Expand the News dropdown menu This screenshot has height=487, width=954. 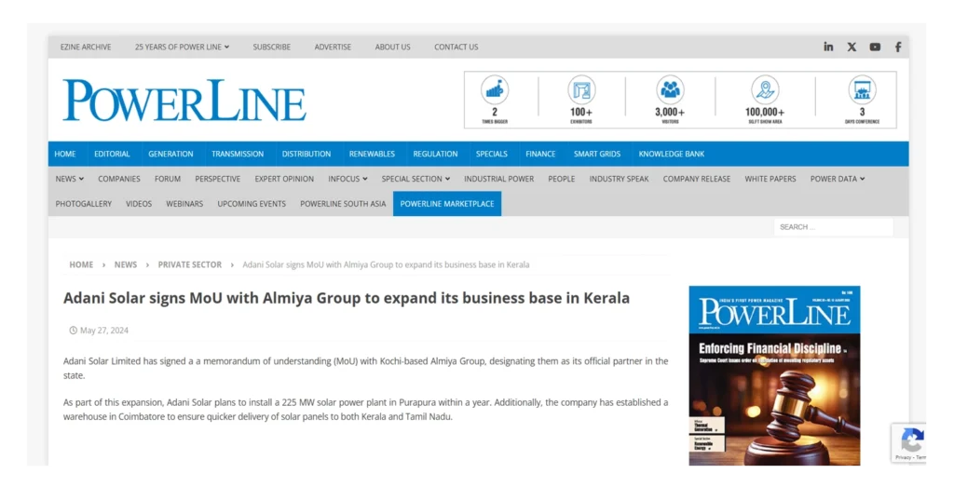click(70, 179)
